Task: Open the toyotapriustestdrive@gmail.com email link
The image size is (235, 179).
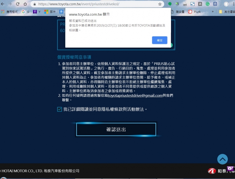Action: click(x=135, y=96)
